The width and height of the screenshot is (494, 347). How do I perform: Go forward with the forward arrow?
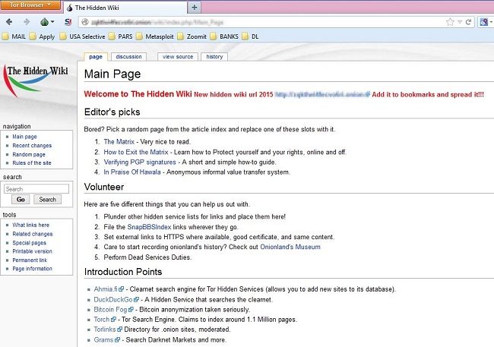point(27,22)
